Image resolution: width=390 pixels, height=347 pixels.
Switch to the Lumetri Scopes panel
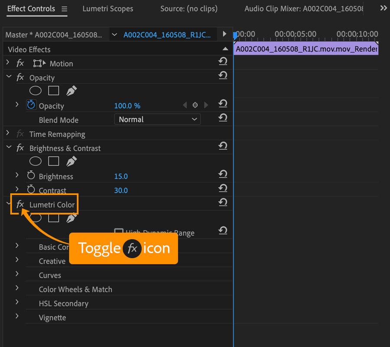(107, 9)
